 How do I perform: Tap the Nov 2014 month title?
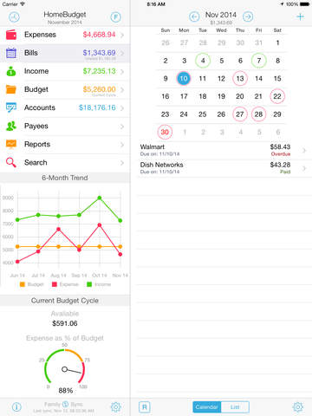221,15
